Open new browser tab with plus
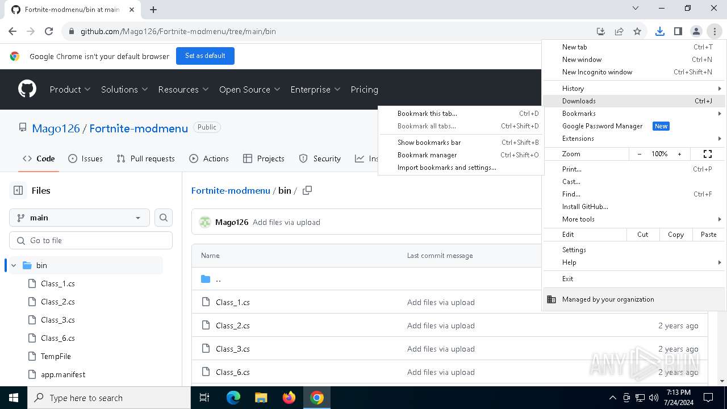 click(153, 9)
